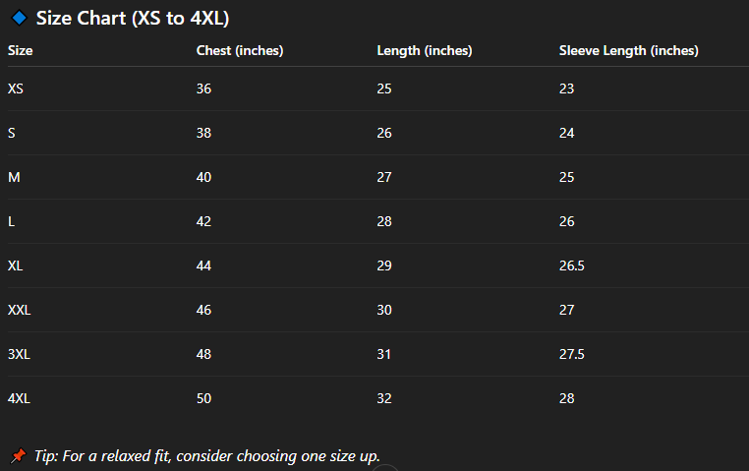Select sleeve length value 26.5

click(573, 265)
